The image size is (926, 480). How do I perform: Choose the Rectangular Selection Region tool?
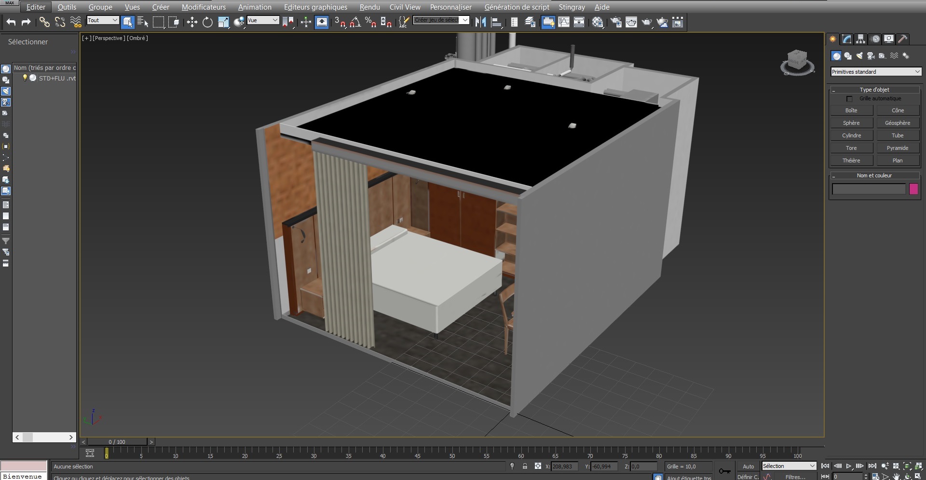pyautogui.click(x=158, y=22)
